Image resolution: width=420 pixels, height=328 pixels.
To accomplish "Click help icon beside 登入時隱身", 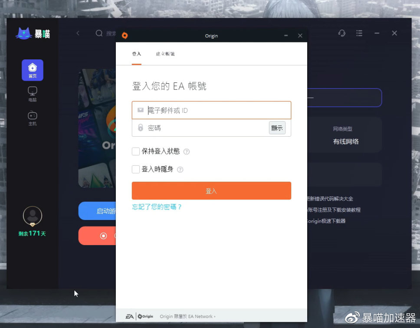I will (180, 170).
